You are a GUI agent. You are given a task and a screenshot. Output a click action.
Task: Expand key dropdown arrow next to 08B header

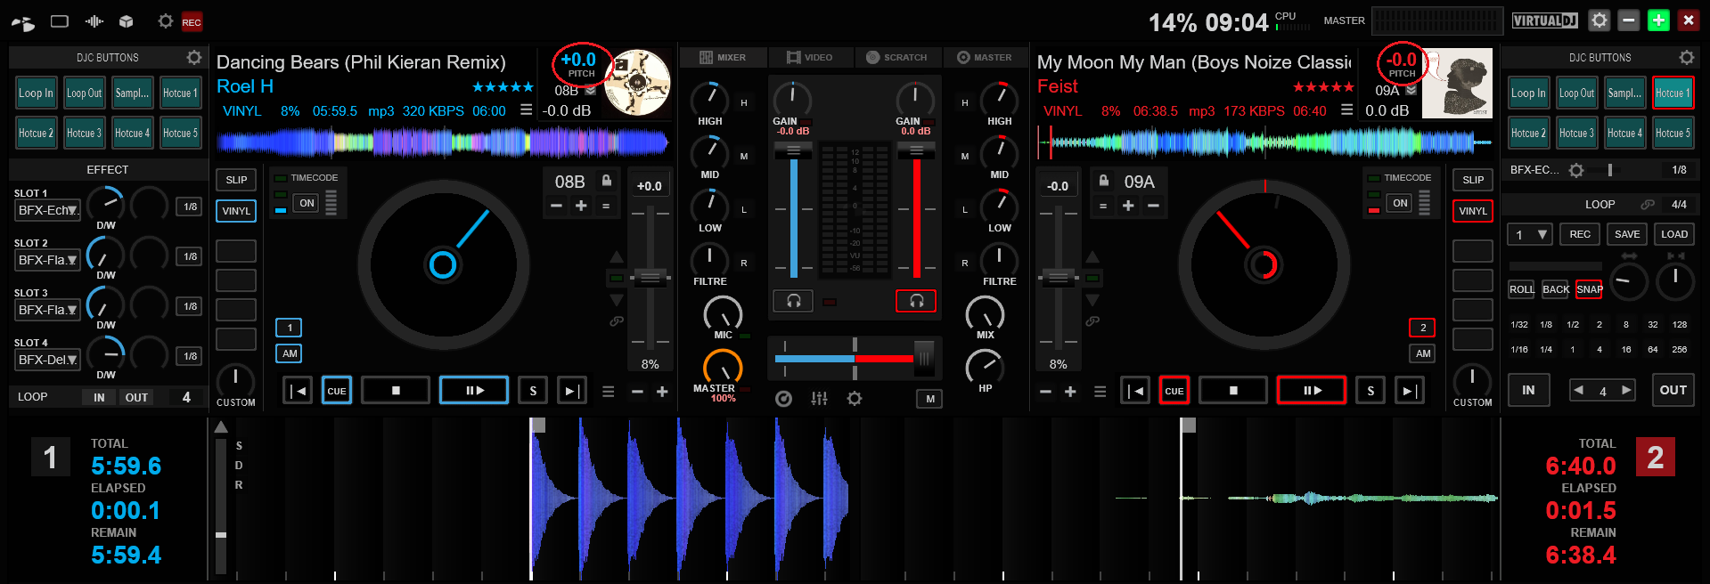[590, 91]
